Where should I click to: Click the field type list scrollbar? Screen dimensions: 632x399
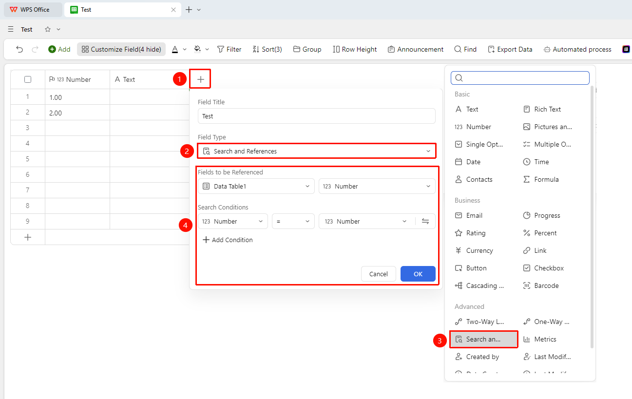click(x=592, y=217)
